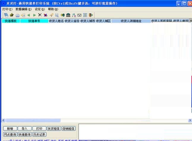Click the black X delete icon
Image resolution: width=192 pixels, height=141 pixels.
pos(40,15)
